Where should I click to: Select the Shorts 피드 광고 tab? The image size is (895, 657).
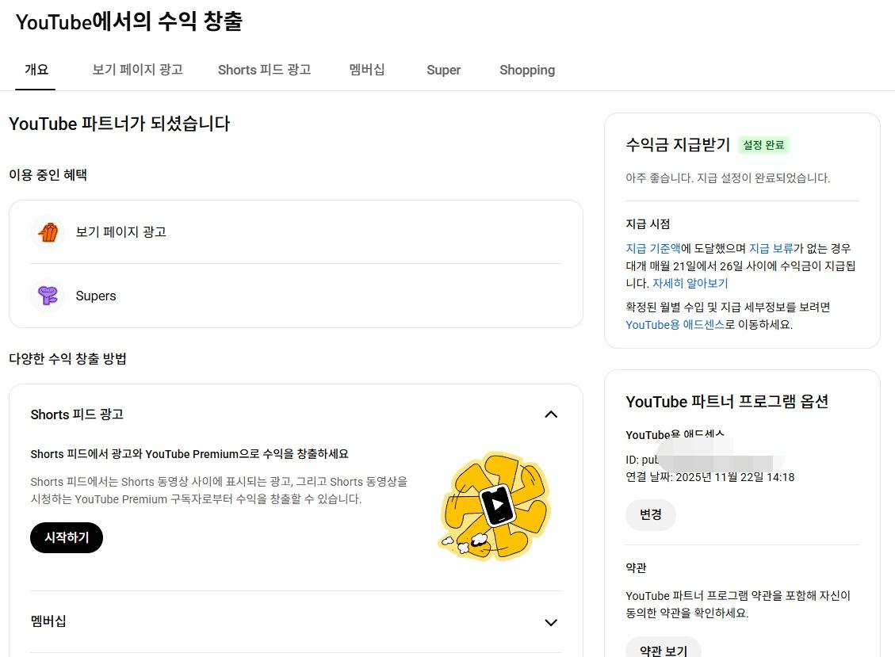point(264,70)
